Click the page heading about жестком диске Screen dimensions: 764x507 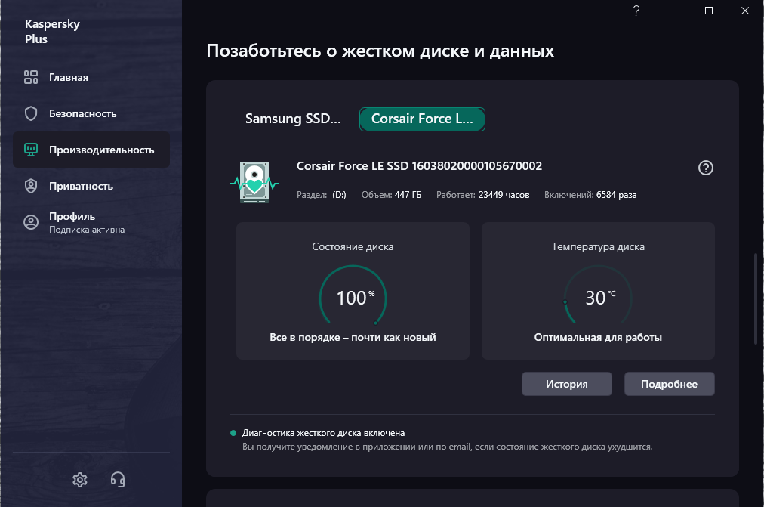pyautogui.click(x=380, y=51)
